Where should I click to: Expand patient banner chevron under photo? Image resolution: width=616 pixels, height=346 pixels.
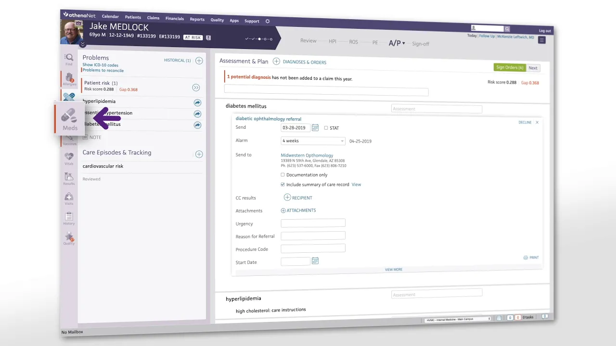click(83, 44)
